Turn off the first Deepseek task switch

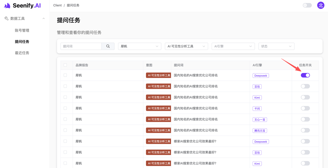305,75
